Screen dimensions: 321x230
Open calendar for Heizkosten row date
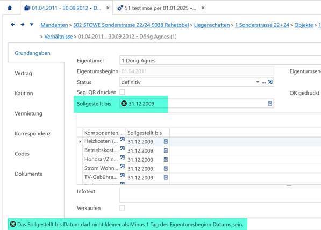coord(166,142)
